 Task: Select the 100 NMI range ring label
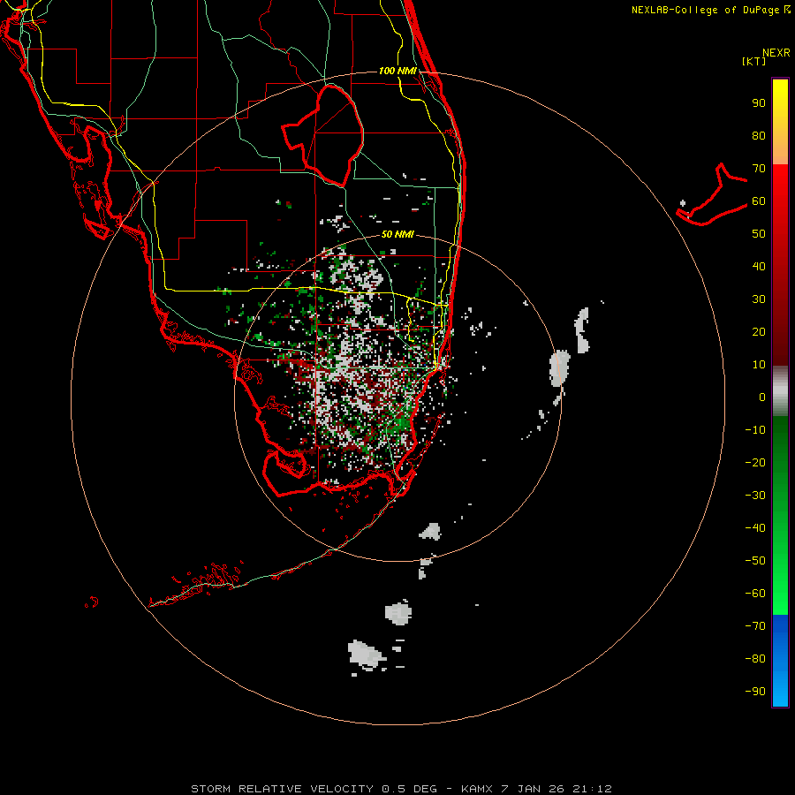[397, 71]
